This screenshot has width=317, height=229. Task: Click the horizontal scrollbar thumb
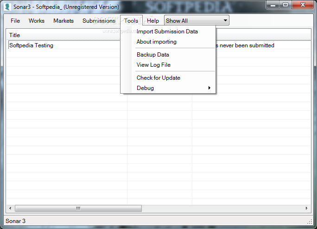(x=78, y=208)
